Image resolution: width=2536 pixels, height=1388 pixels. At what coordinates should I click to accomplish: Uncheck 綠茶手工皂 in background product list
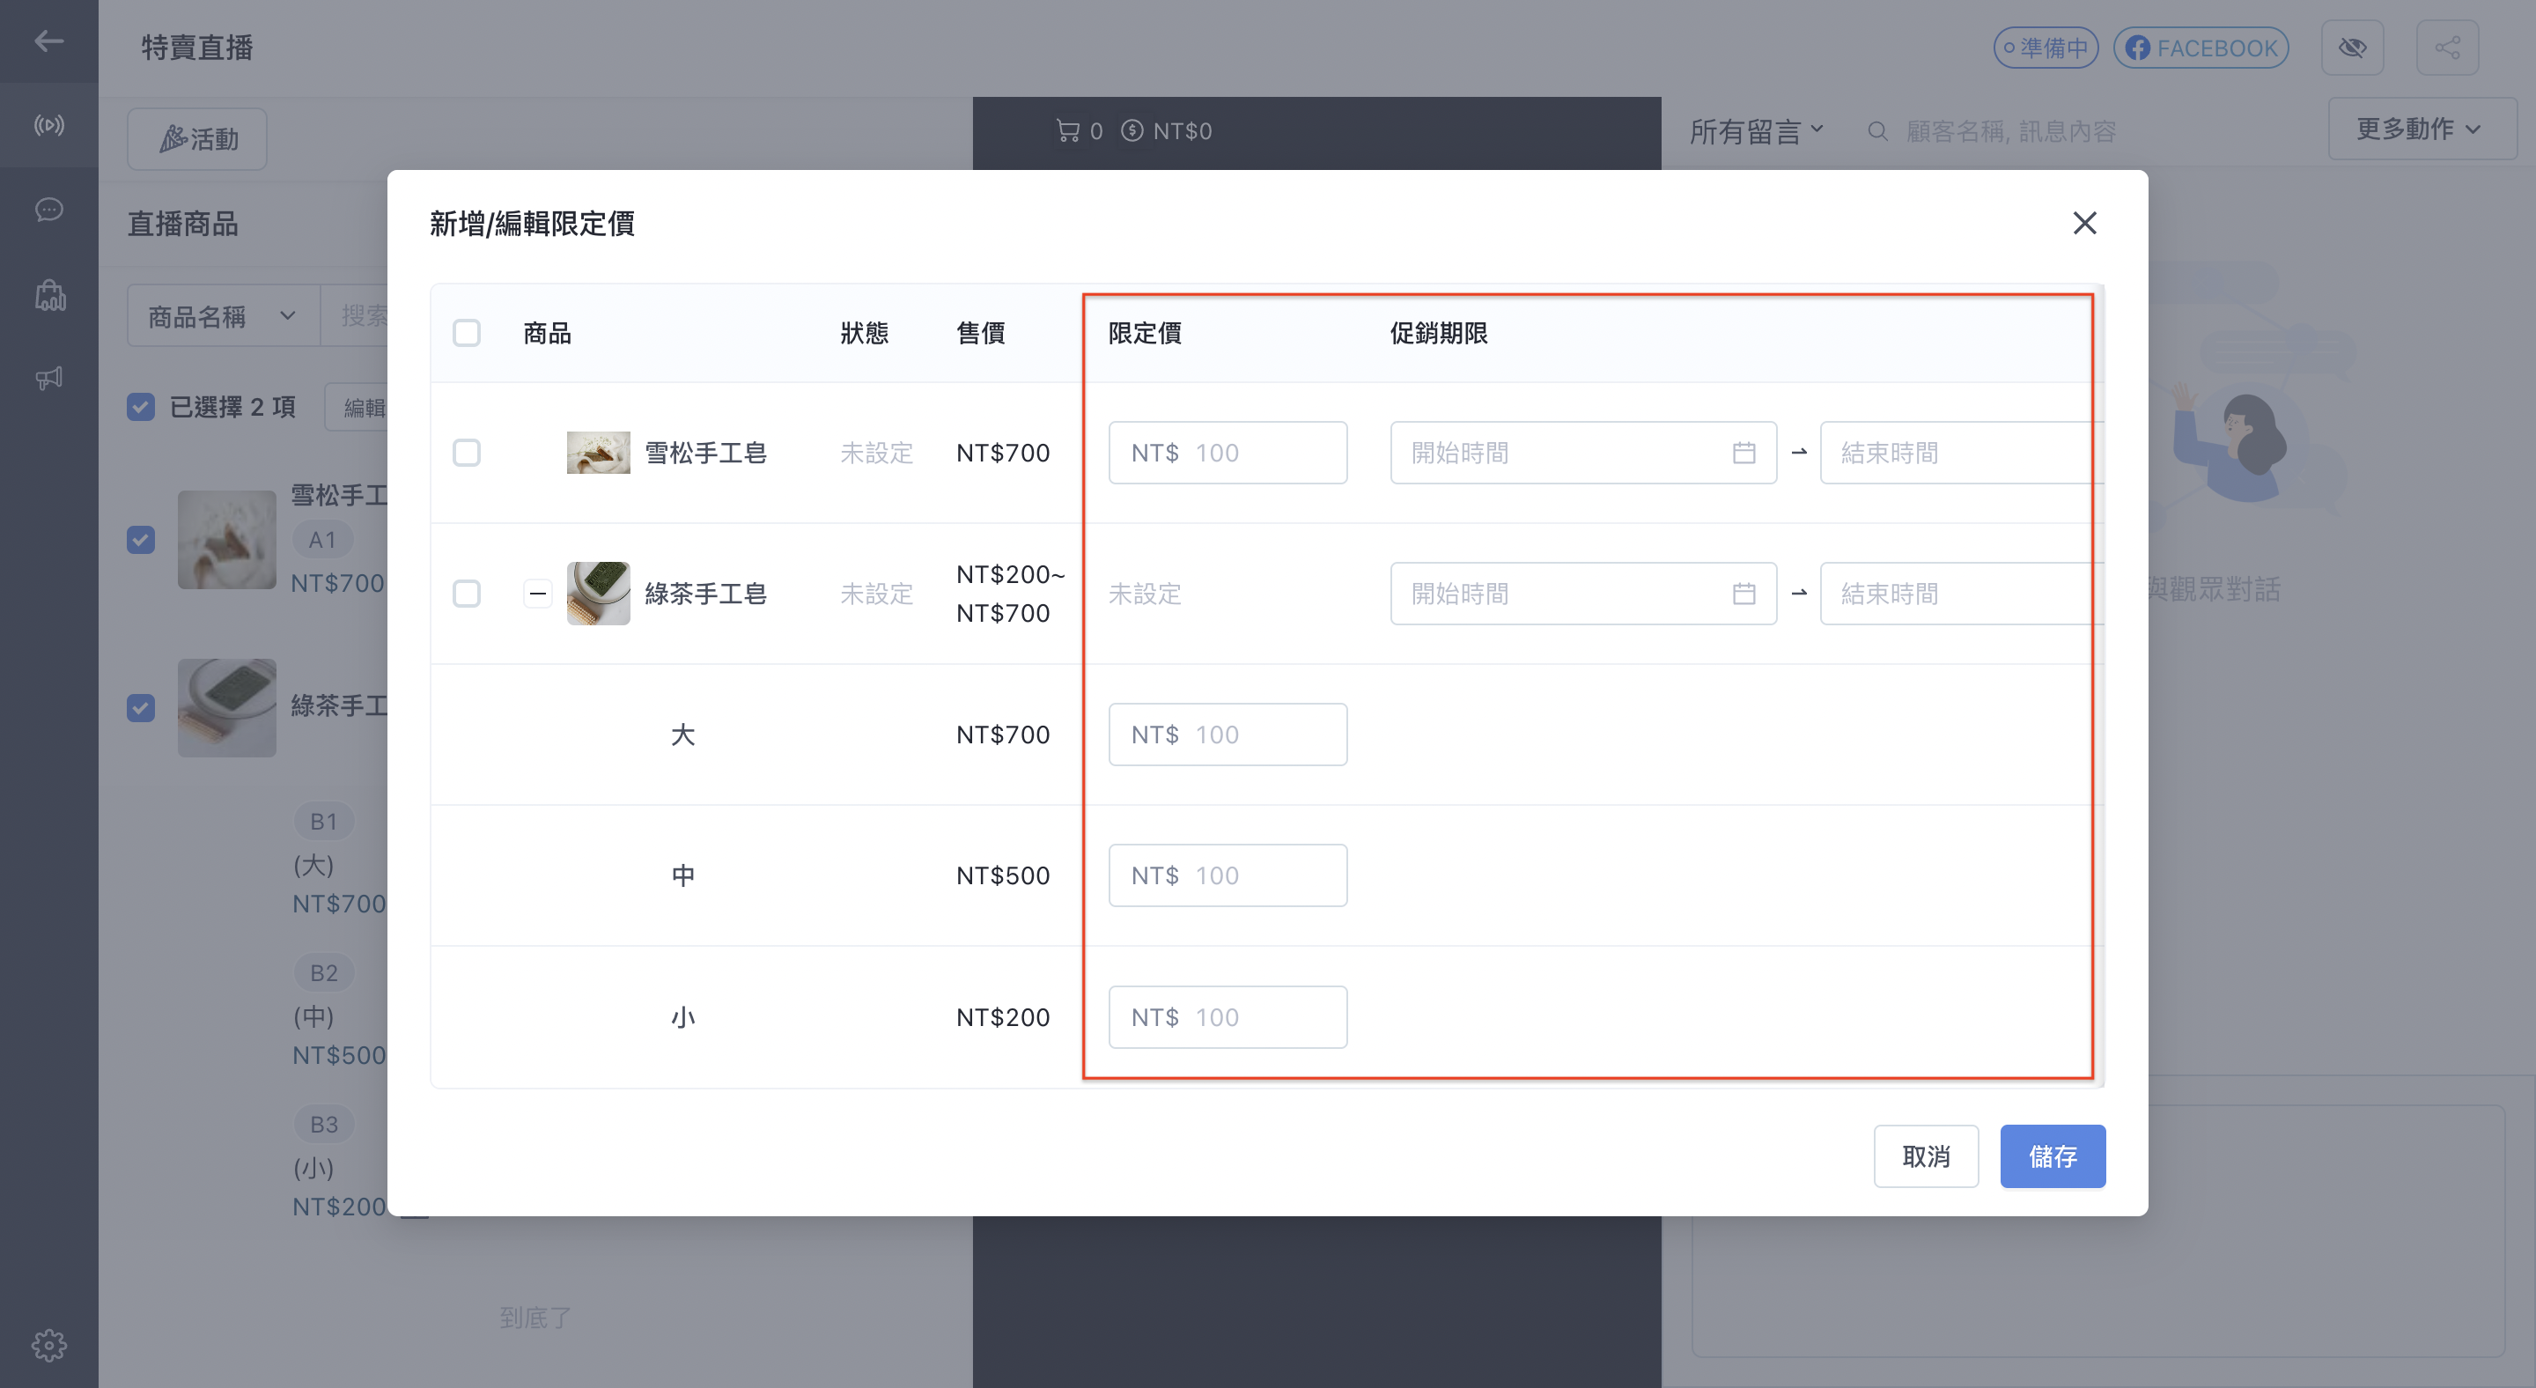point(141,708)
